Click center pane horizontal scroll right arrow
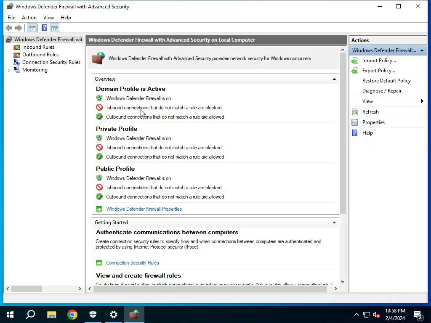431x323 pixels. click(x=335, y=289)
